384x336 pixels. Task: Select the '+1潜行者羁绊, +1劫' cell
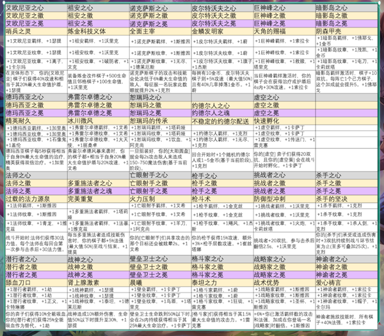(36, 289)
